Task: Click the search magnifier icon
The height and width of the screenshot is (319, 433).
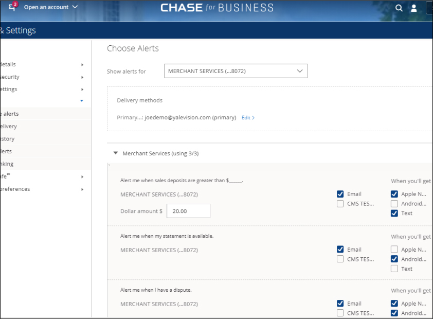Action: [399, 8]
